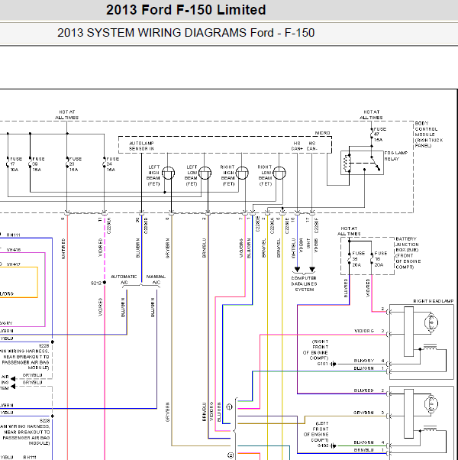This screenshot has height=460, width=458.
Task: Click the 'HS CAN-' label
Action: (x=311, y=146)
